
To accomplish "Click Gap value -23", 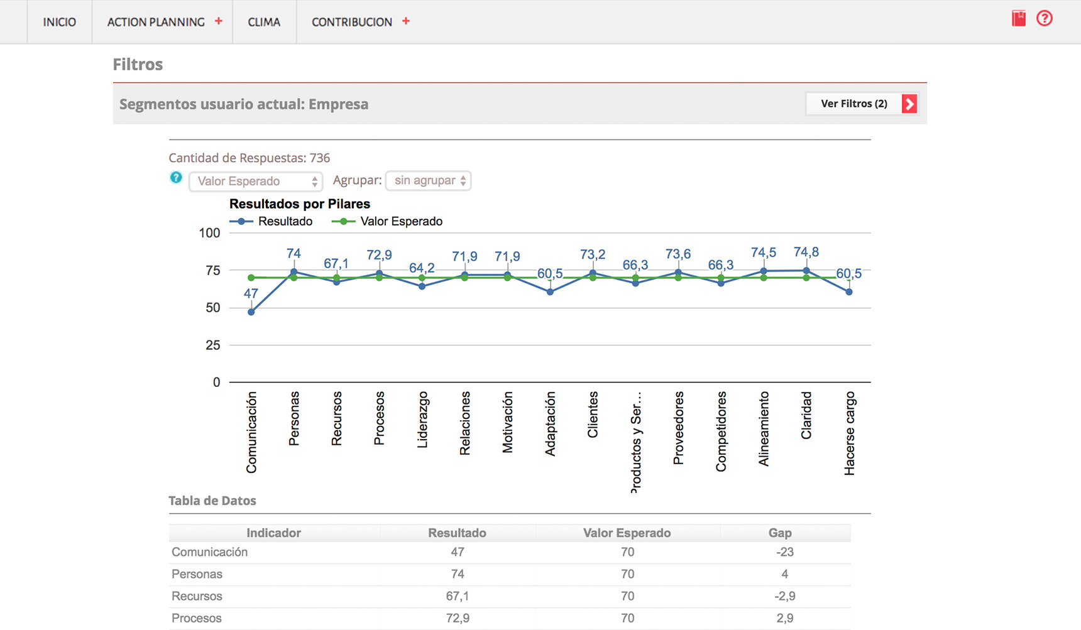I will (x=785, y=552).
